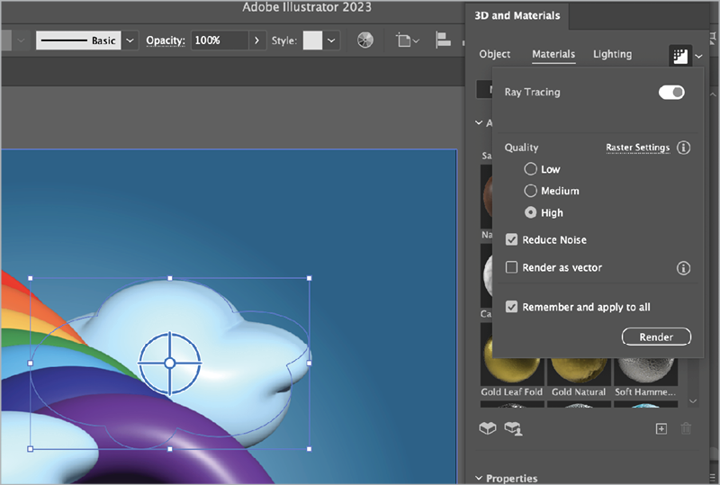Click the render with ray tracing icon
The height and width of the screenshot is (485, 720).
click(x=680, y=56)
